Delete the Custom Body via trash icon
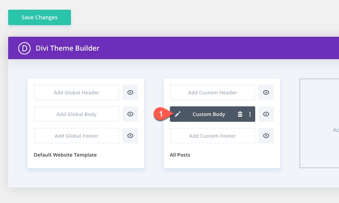The width and height of the screenshot is (339, 203). pyautogui.click(x=240, y=114)
